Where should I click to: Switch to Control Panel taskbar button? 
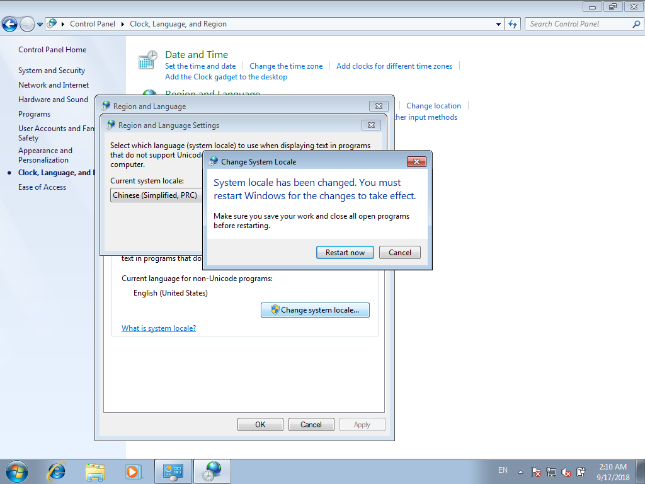[173, 471]
